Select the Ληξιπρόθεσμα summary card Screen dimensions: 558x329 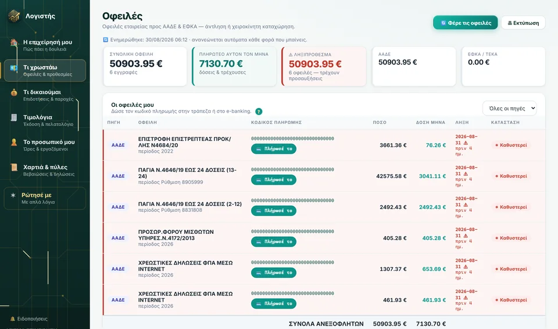[324, 67]
